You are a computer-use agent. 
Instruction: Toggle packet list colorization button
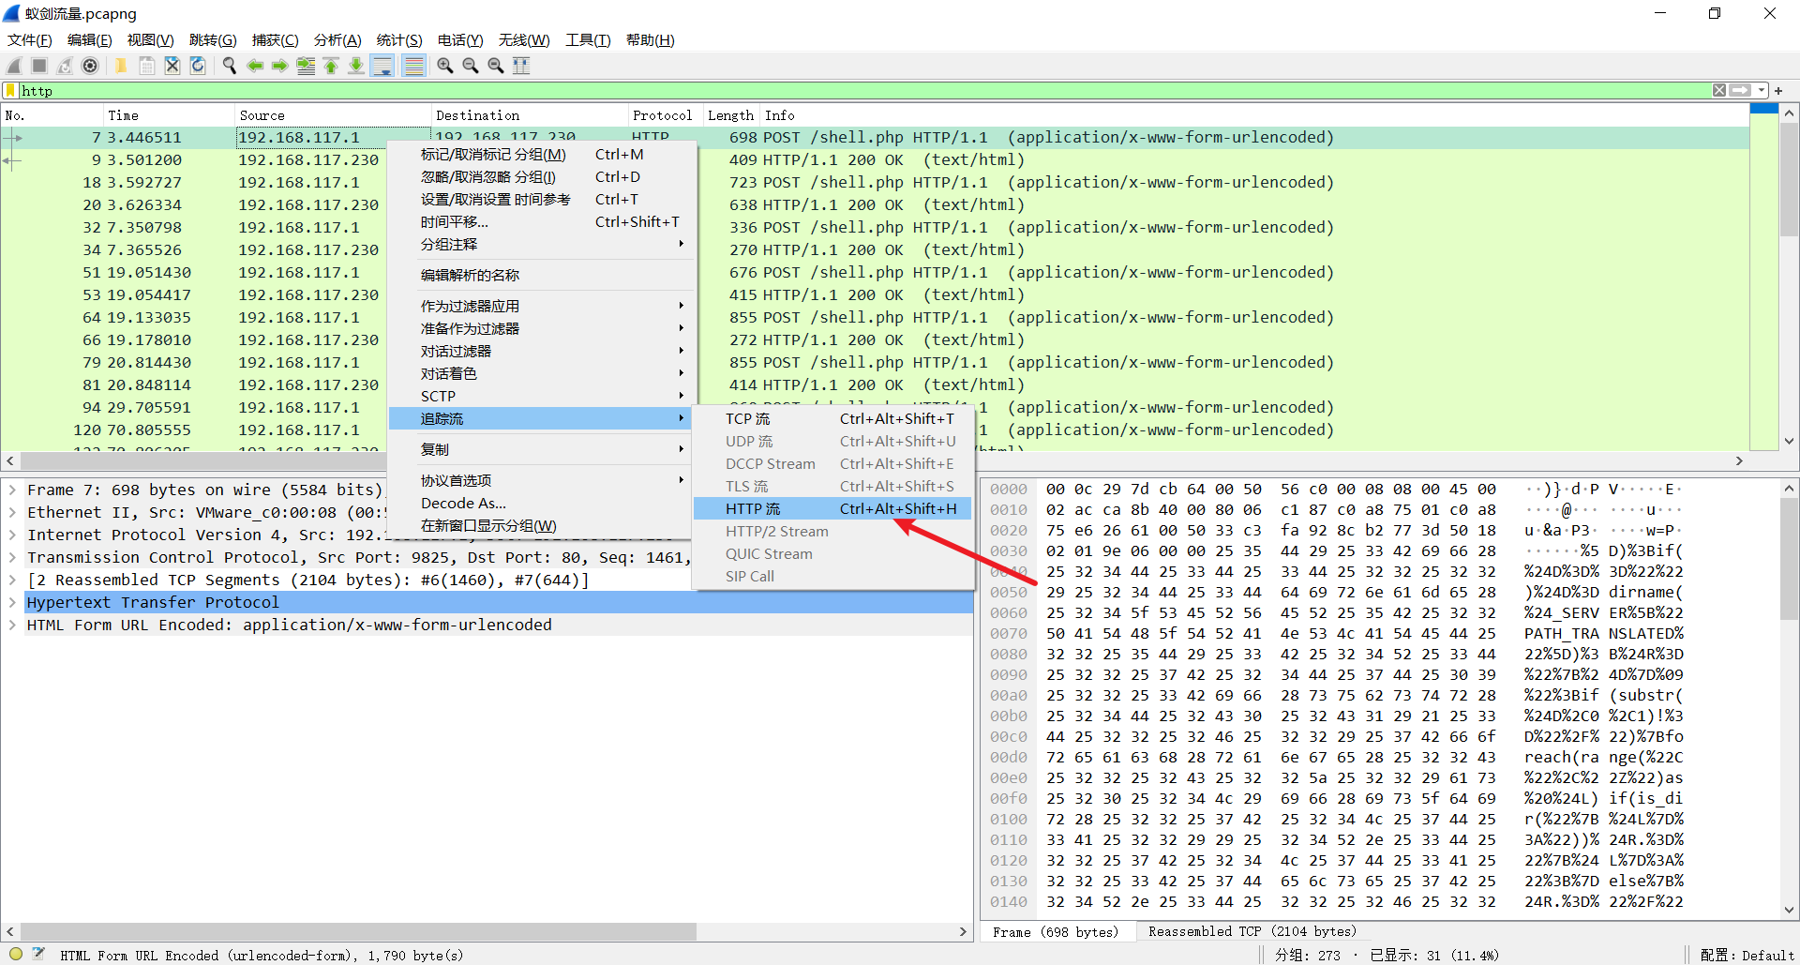(x=413, y=66)
